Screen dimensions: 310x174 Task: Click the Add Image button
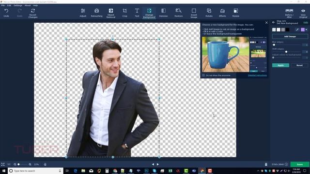(290, 37)
